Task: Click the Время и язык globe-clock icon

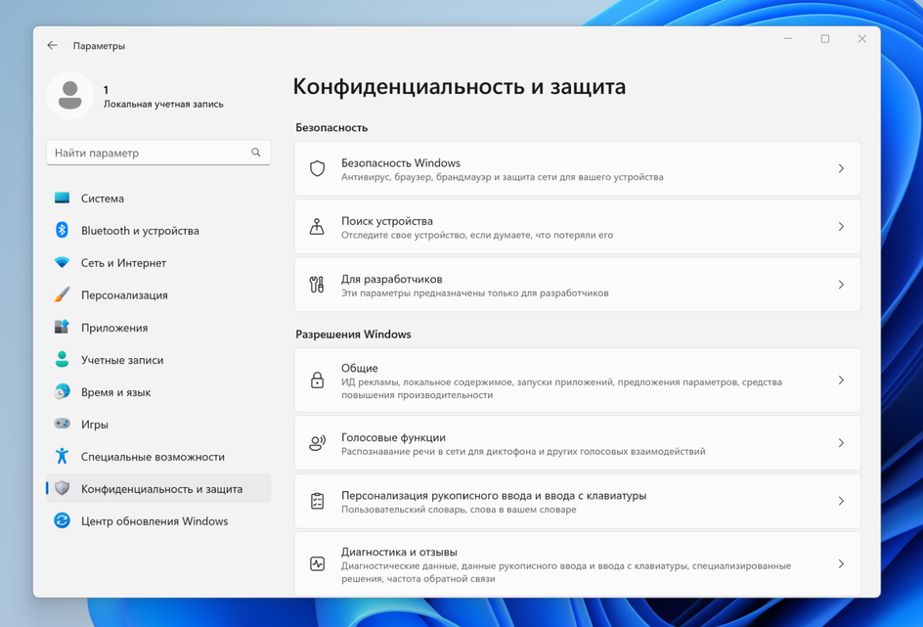Action: tap(62, 391)
